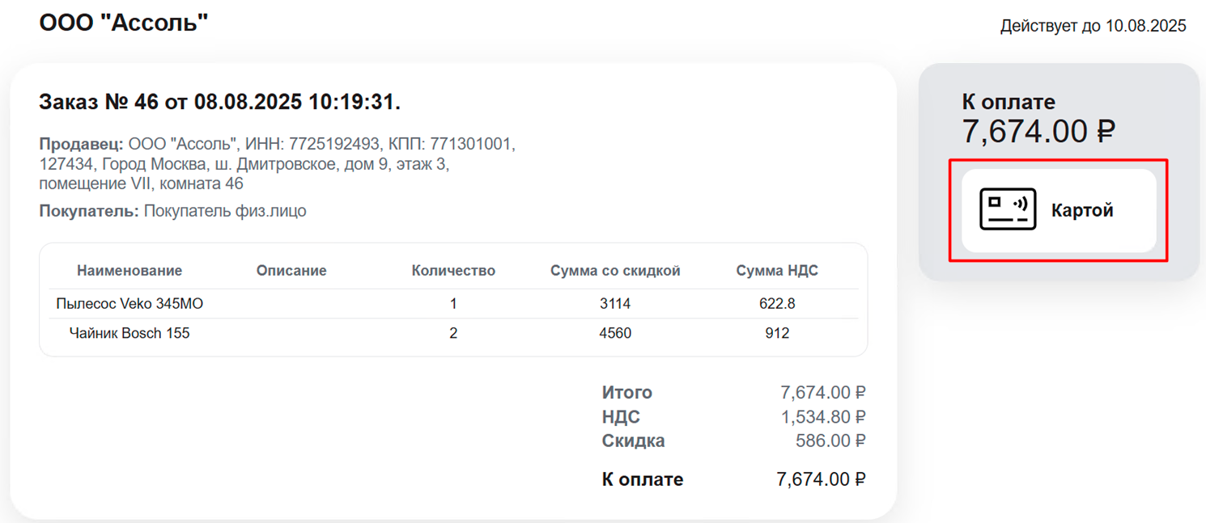Click the "Действует до 10.08.2025" validity text
This screenshot has height=523, width=1206.
click(1093, 26)
